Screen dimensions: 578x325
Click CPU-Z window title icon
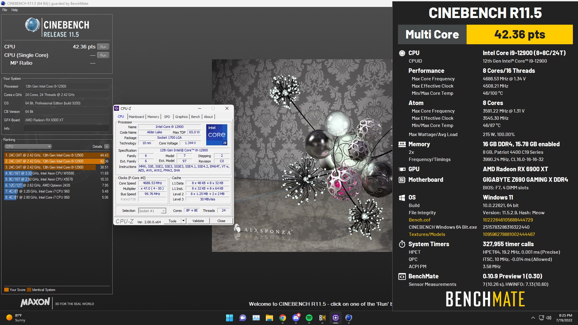(x=117, y=108)
